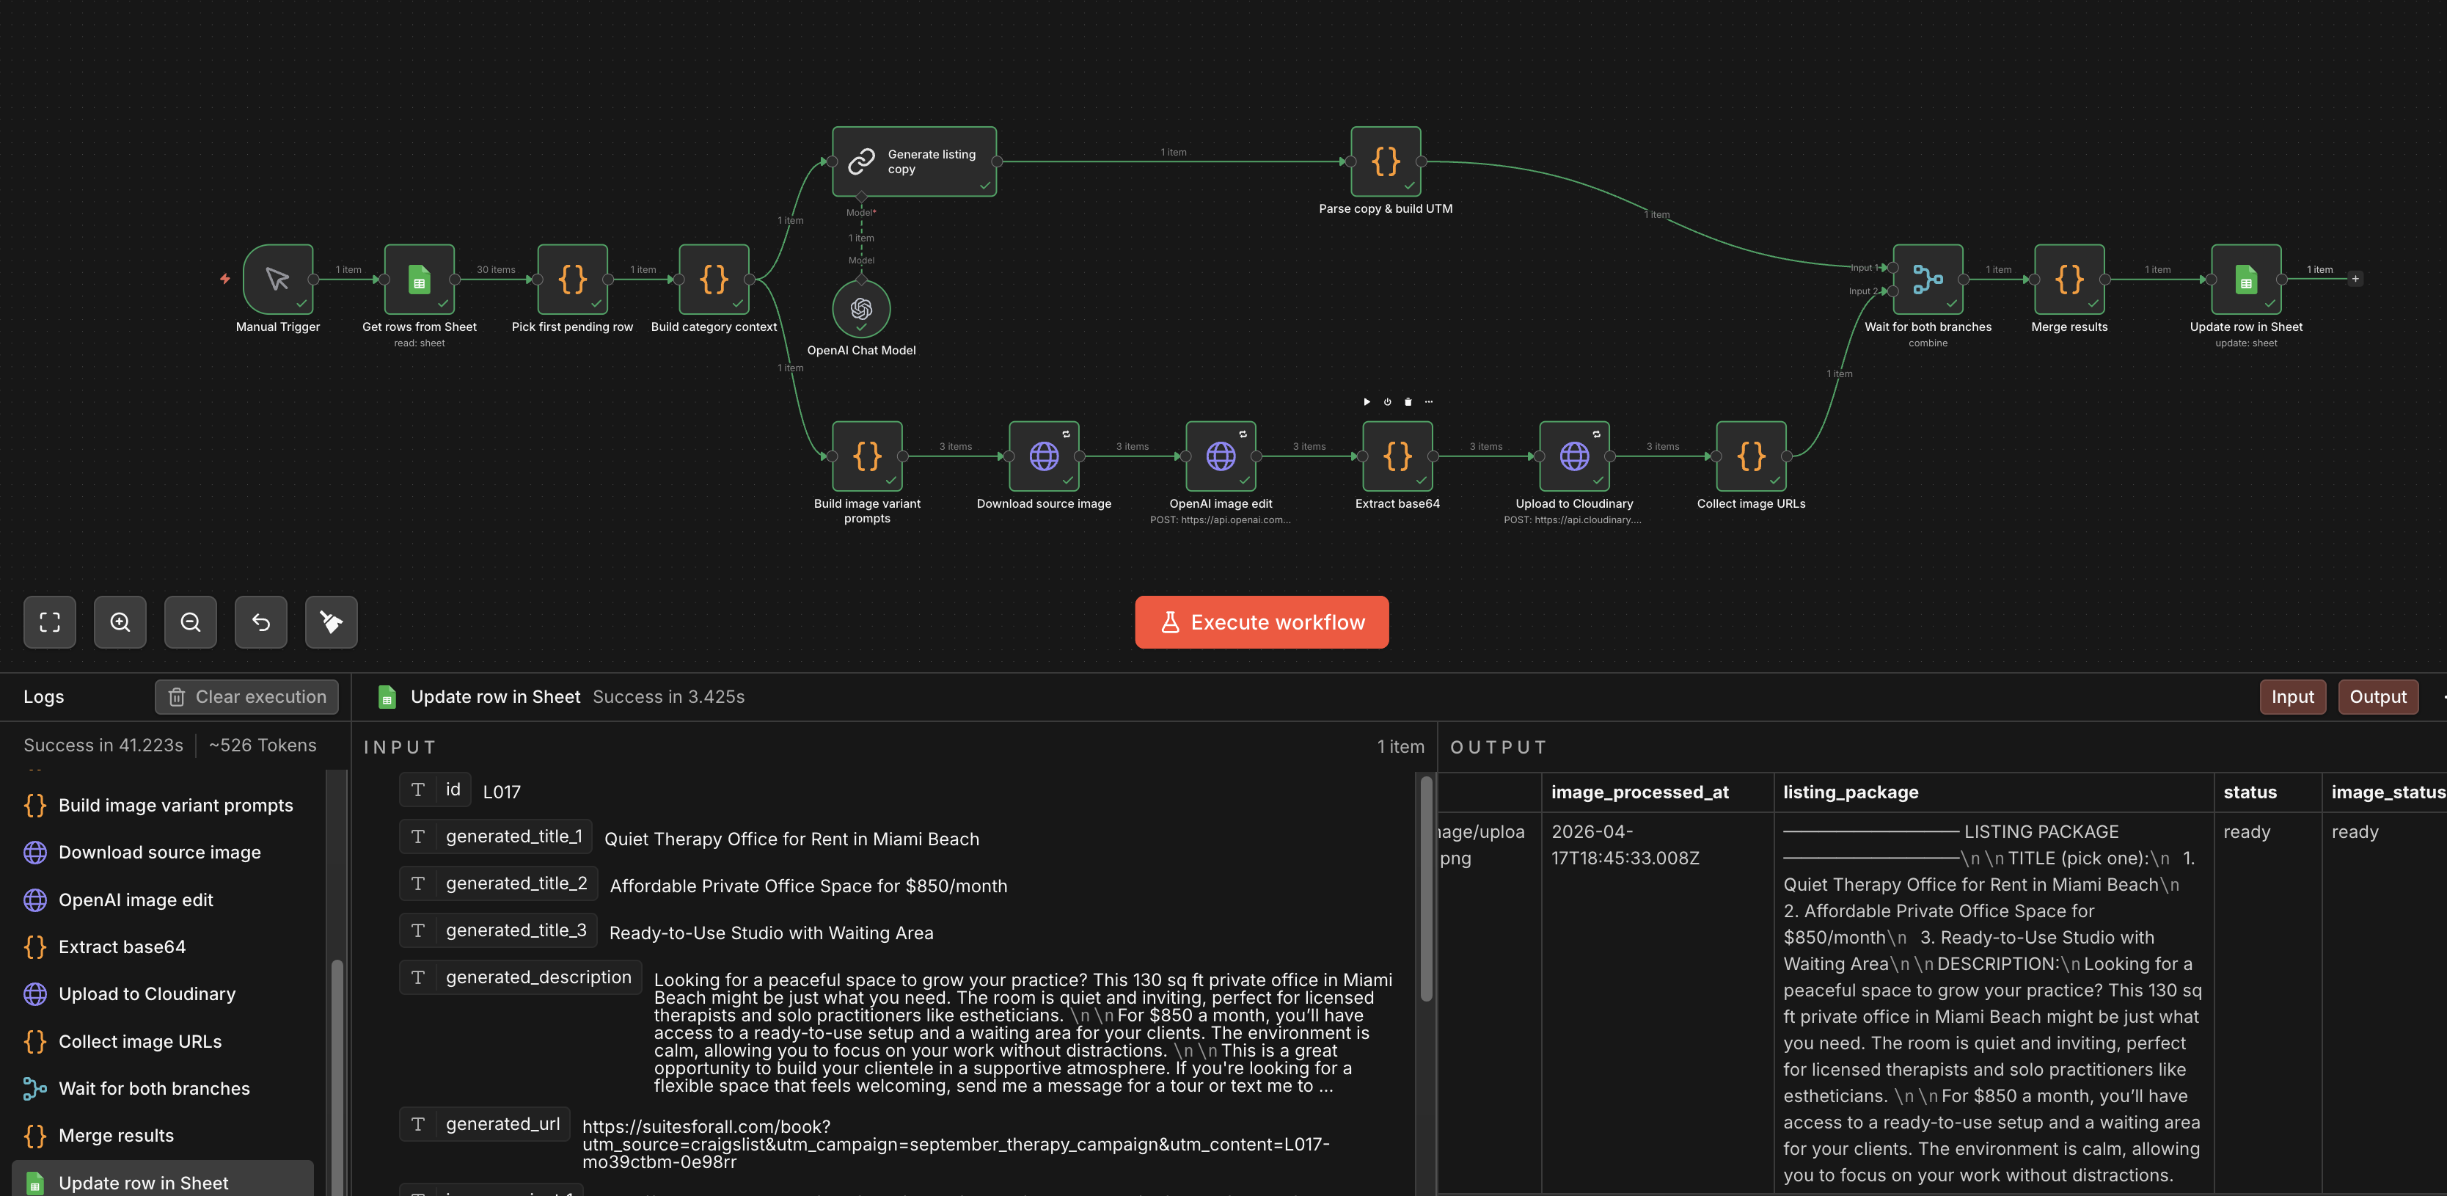Click the Logs panel title

click(x=44, y=696)
